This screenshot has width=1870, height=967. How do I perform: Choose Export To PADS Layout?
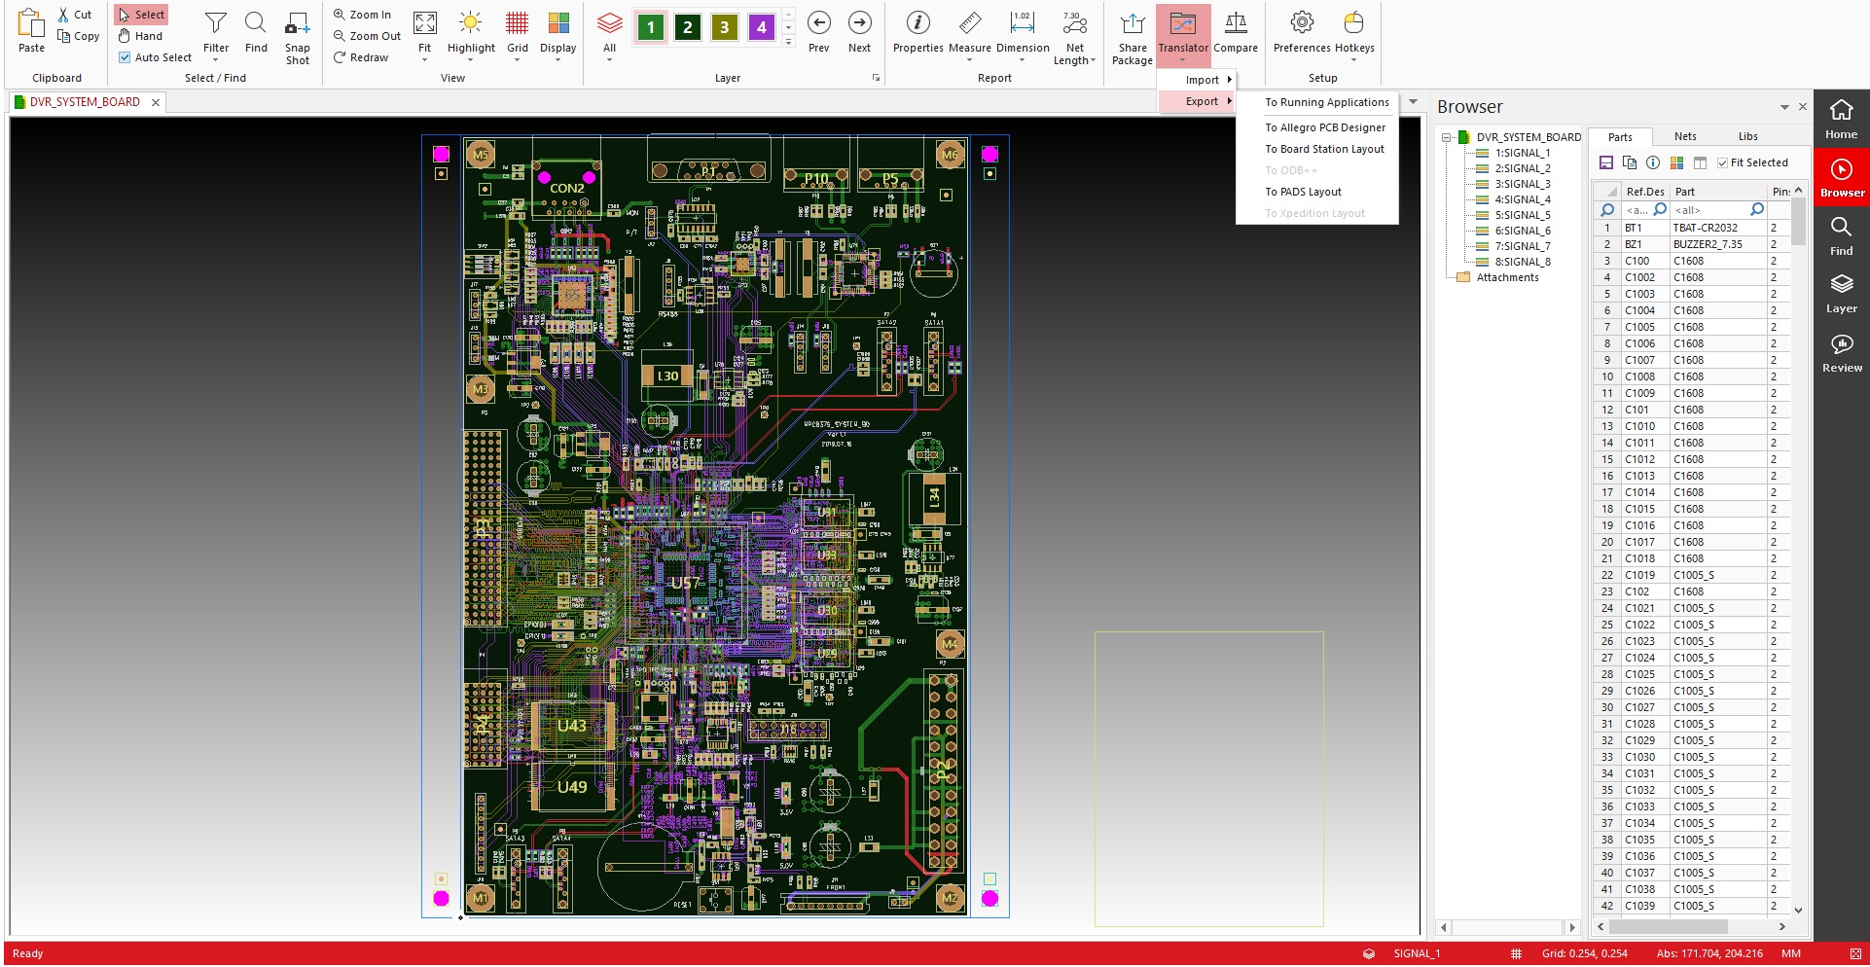click(1303, 192)
